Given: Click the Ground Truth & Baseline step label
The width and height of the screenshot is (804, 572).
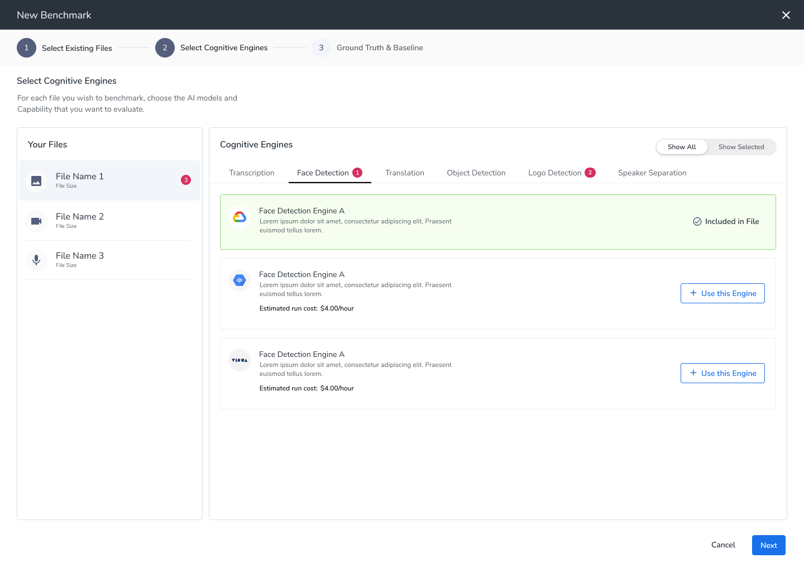Looking at the screenshot, I should pyautogui.click(x=380, y=48).
